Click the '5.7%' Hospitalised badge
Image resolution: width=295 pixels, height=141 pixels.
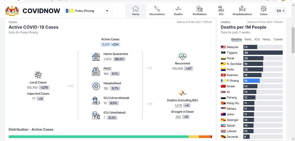115,88
